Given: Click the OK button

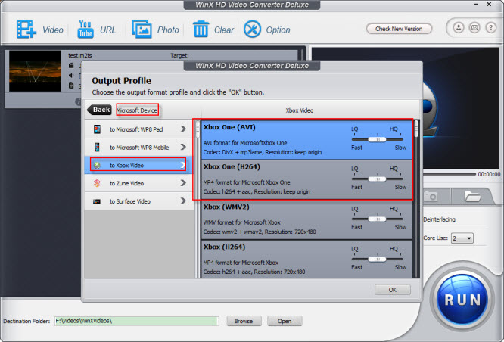Looking at the screenshot, I should pos(393,290).
